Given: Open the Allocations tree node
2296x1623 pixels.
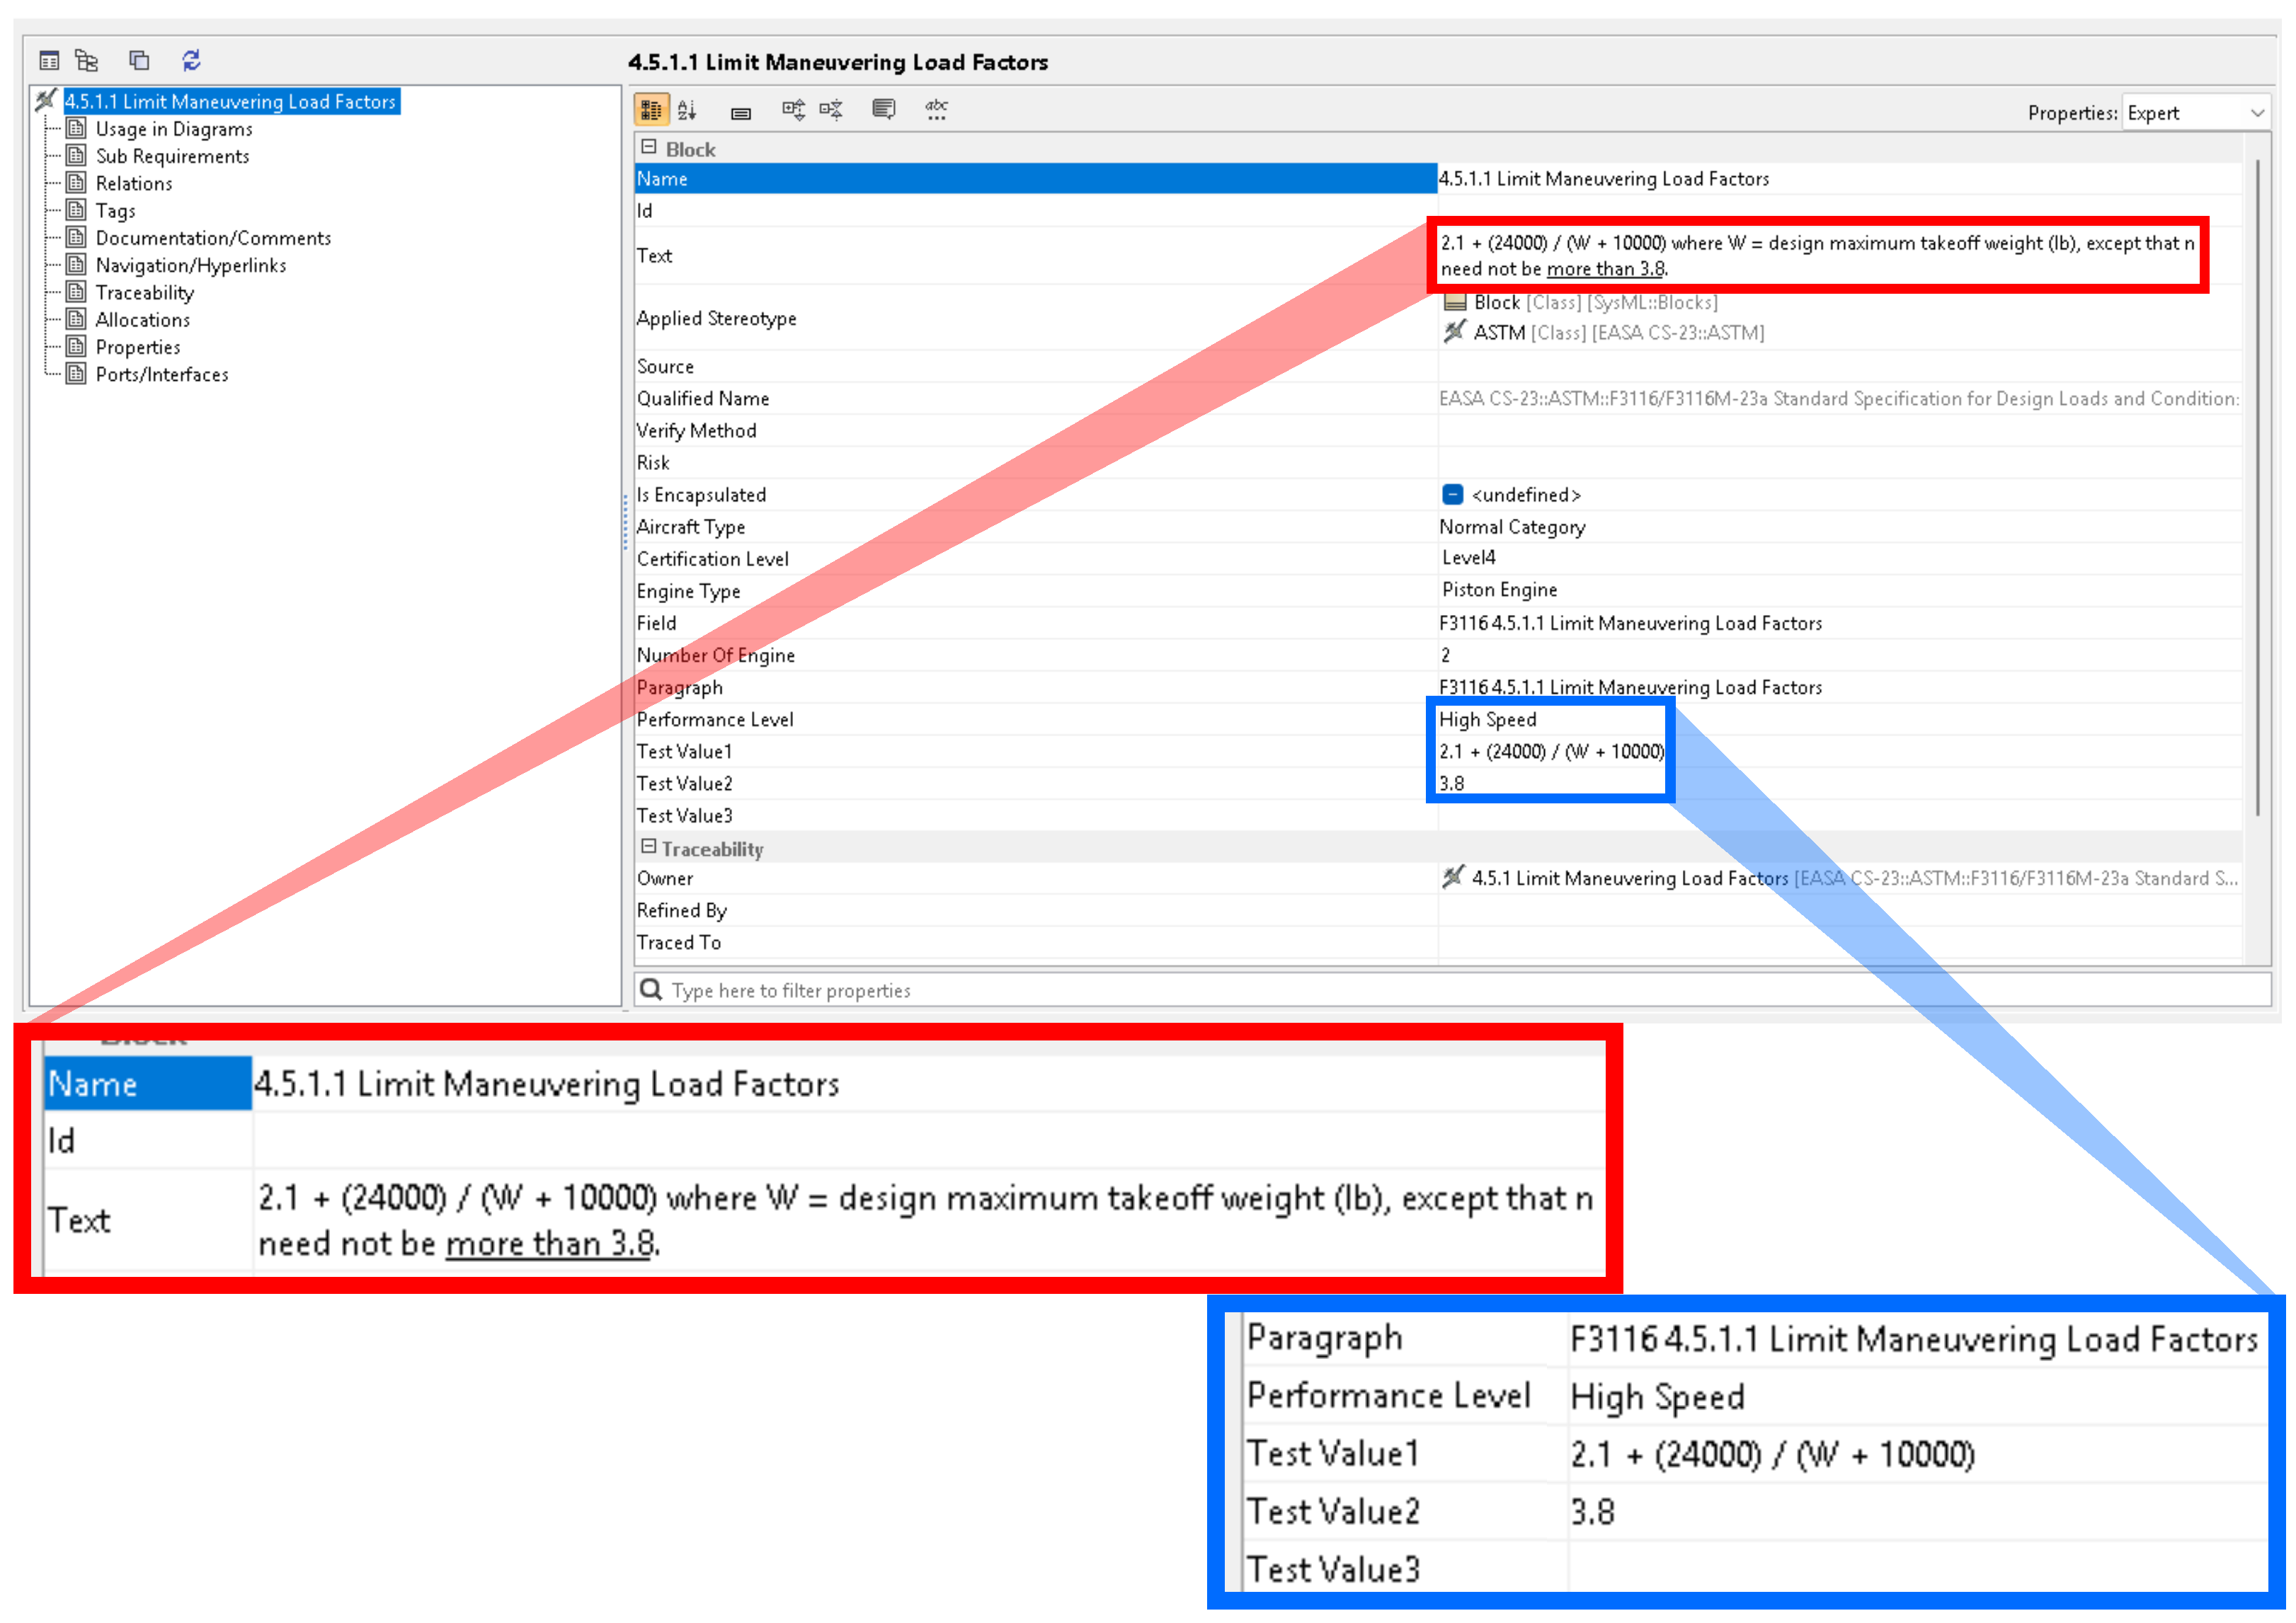Looking at the screenshot, I should tap(142, 319).
